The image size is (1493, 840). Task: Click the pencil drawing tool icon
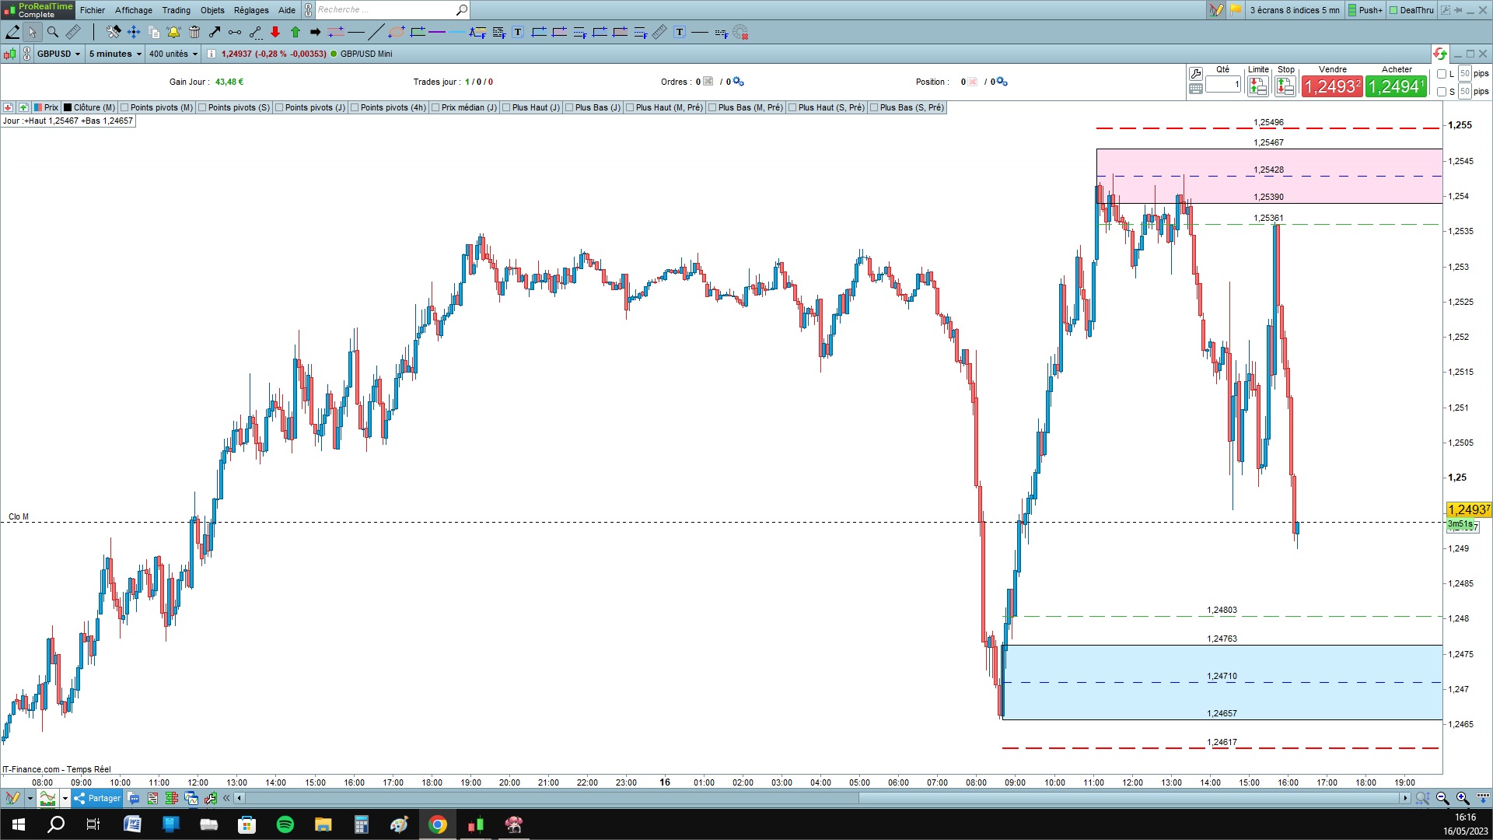point(12,32)
